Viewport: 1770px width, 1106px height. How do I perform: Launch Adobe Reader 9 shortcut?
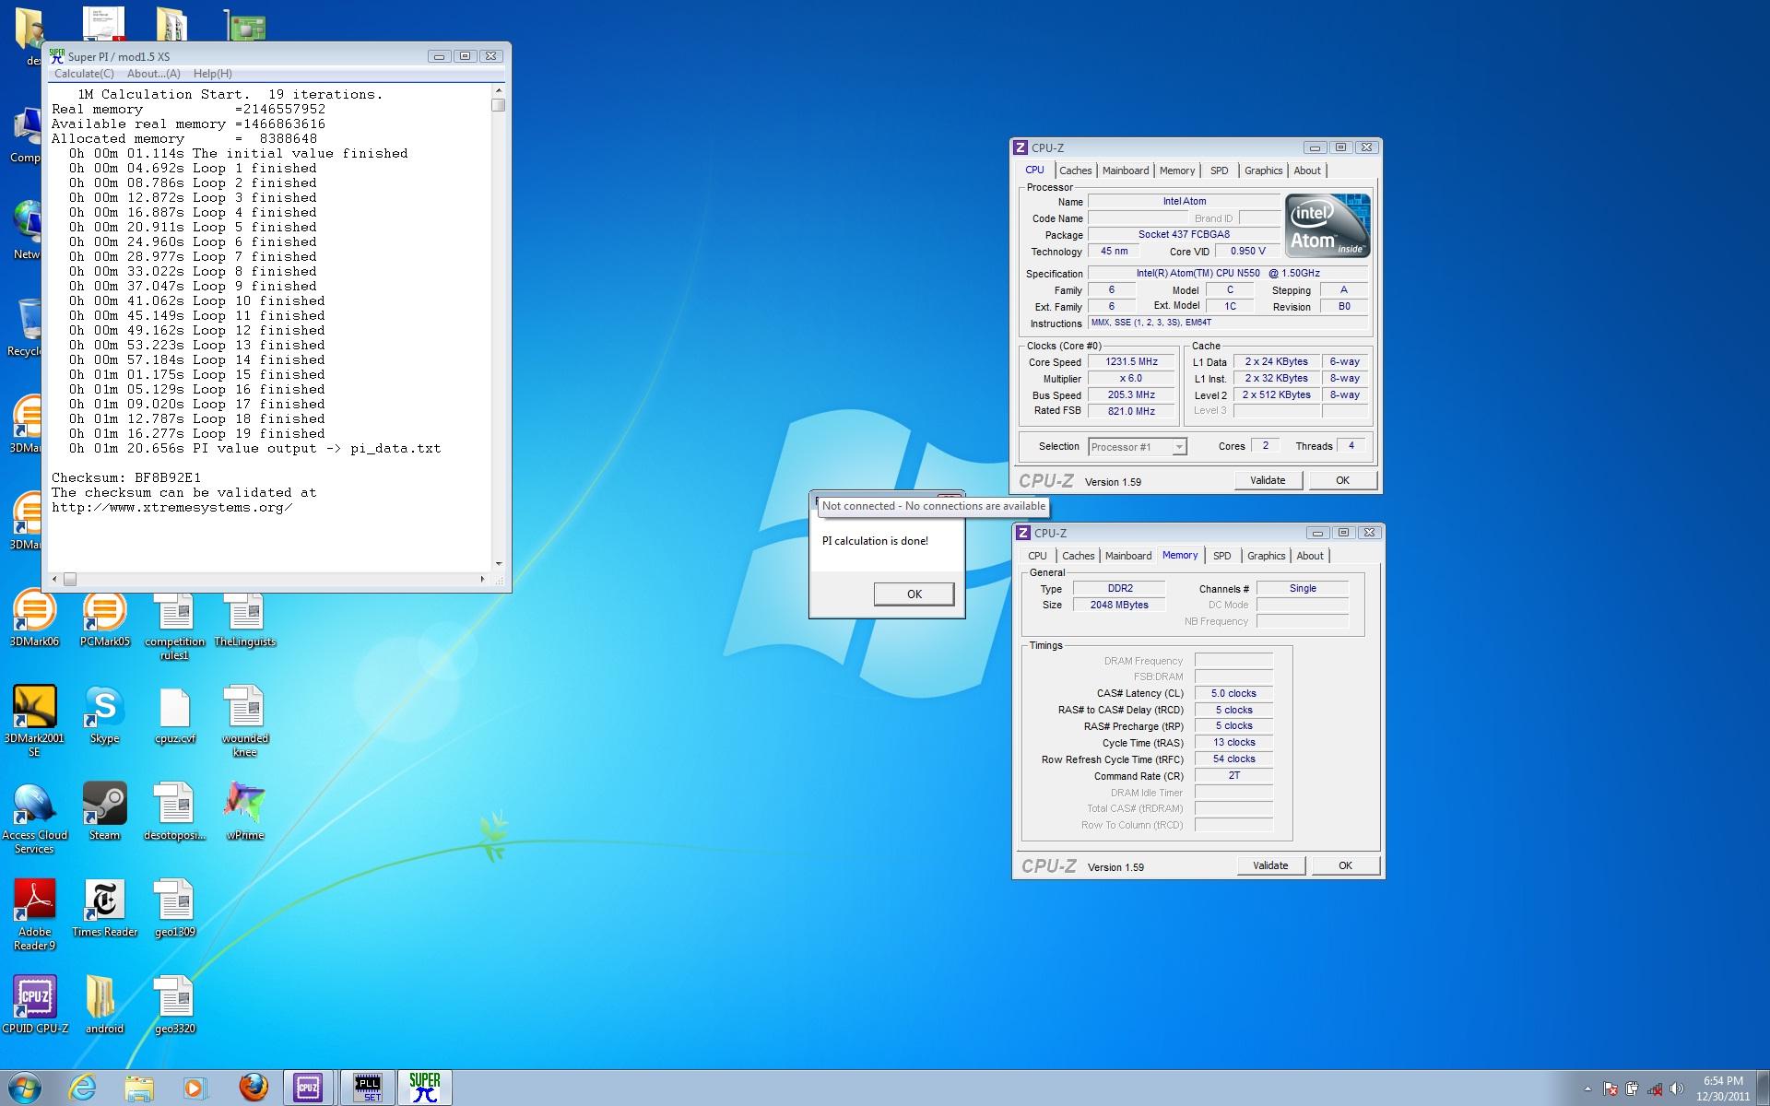pos(34,914)
